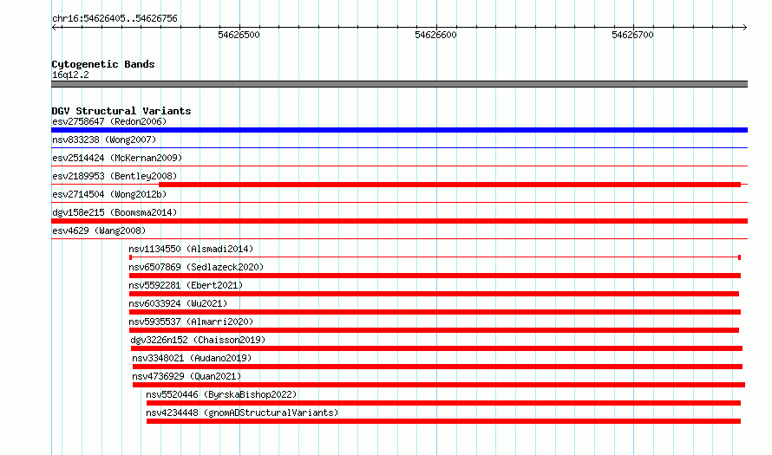Click the esv2514424 (McKernan2009) label
772x455 pixels.
[x=117, y=158]
